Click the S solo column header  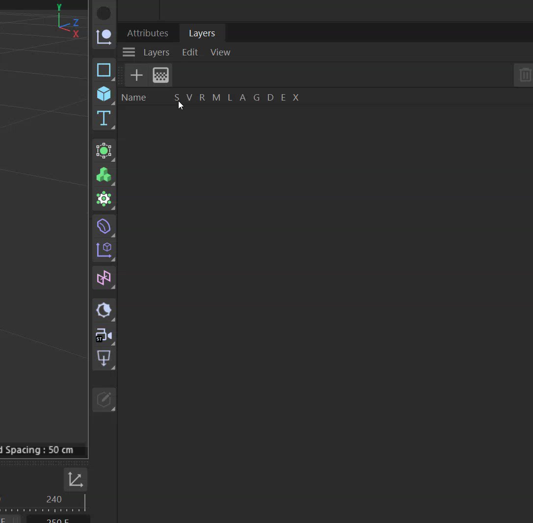[x=177, y=98]
